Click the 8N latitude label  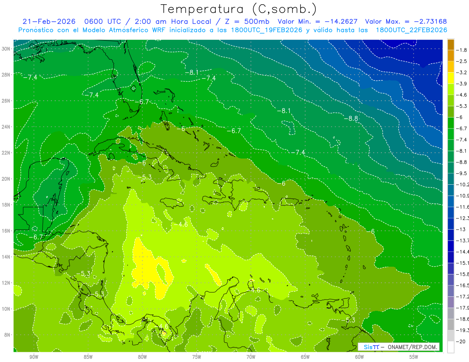[x=8, y=335]
